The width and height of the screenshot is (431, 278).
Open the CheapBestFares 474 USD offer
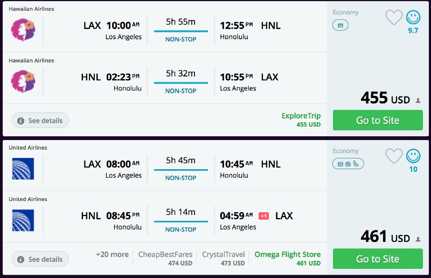165,259
